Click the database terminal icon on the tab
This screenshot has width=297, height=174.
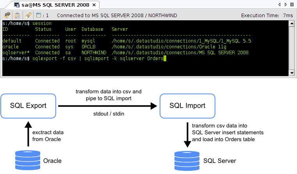pyautogui.click(x=17, y=5)
